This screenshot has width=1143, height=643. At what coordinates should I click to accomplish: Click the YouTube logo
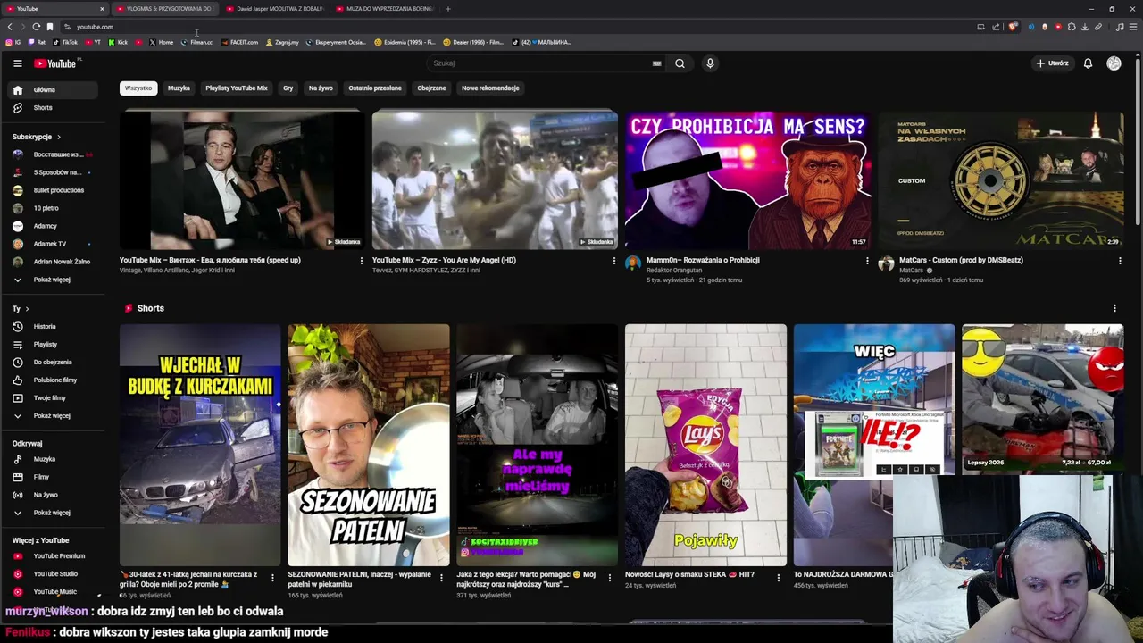(55, 63)
